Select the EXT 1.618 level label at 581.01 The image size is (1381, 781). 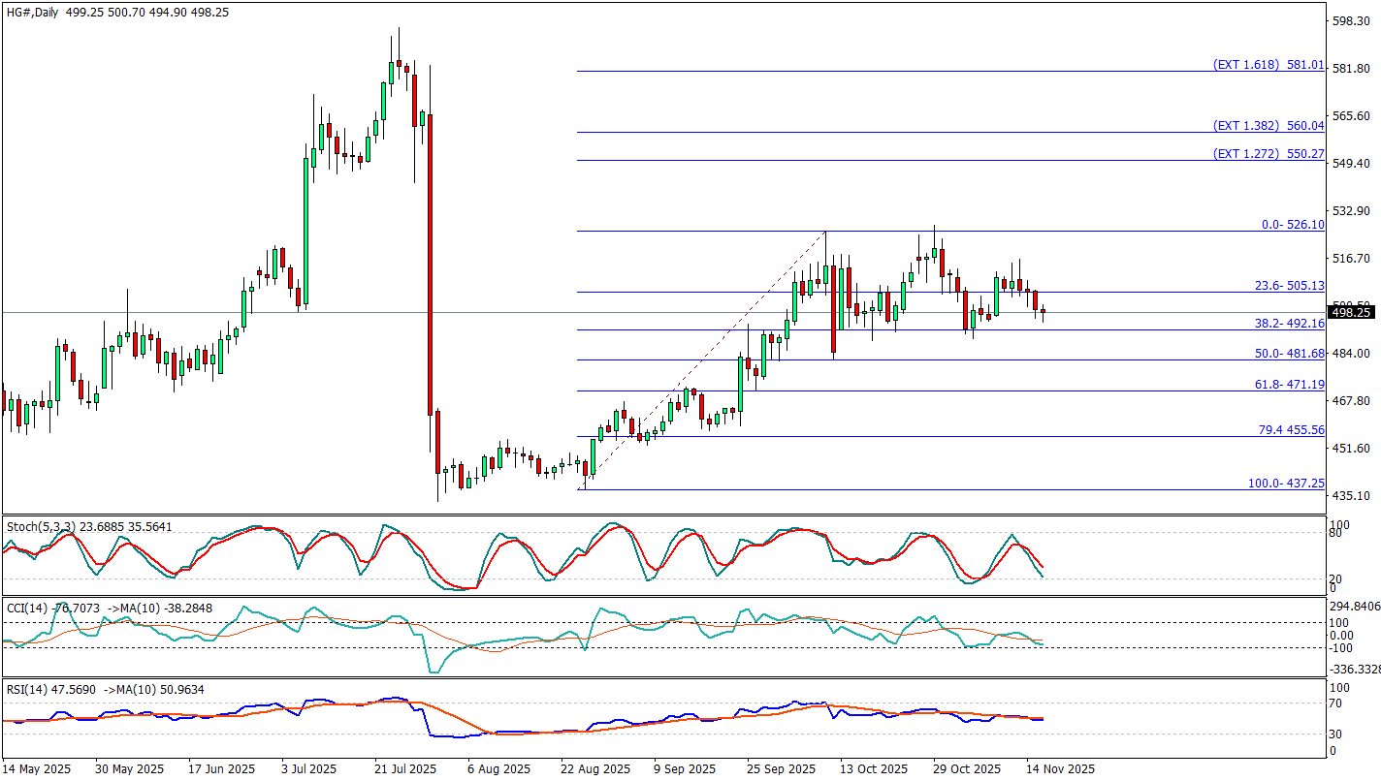click(x=1269, y=65)
